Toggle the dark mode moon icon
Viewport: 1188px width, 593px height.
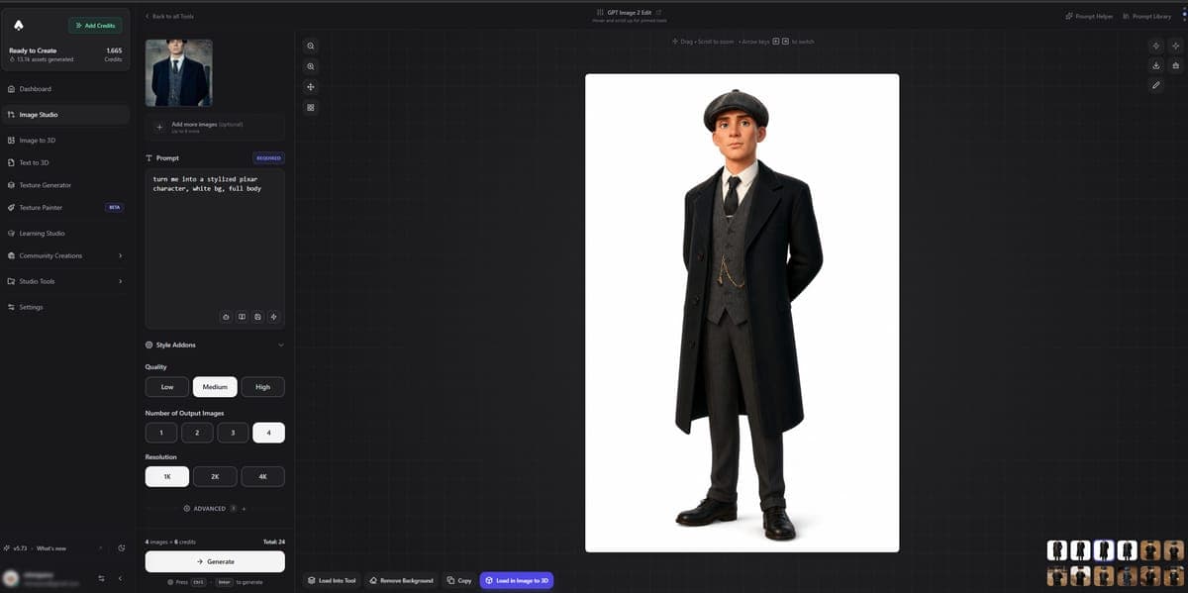121,548
